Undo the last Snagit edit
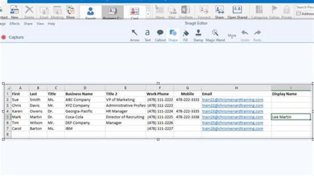Screen dimensions: 314x176 pos(245,35)
